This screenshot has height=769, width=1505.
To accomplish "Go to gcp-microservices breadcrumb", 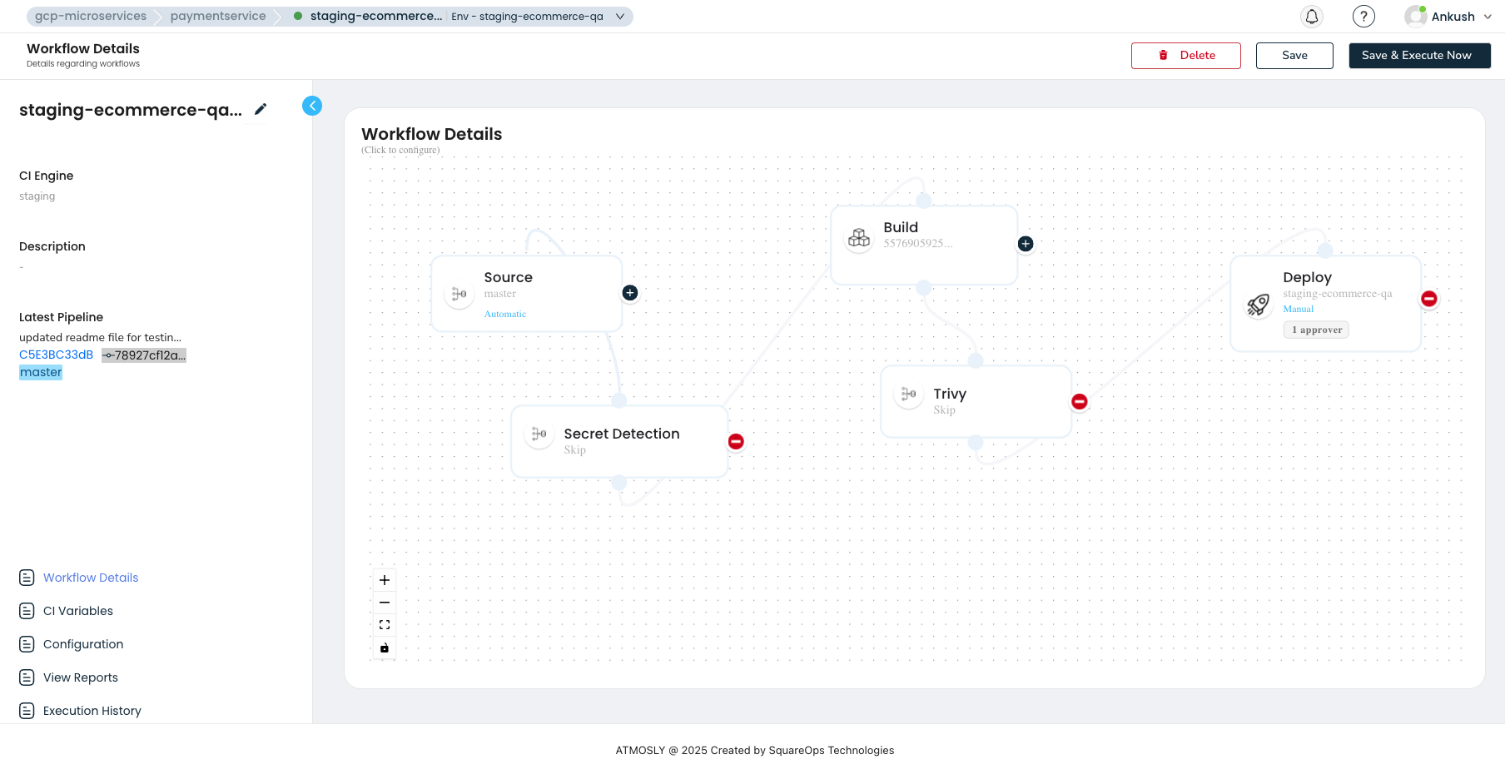I will 91,16.
